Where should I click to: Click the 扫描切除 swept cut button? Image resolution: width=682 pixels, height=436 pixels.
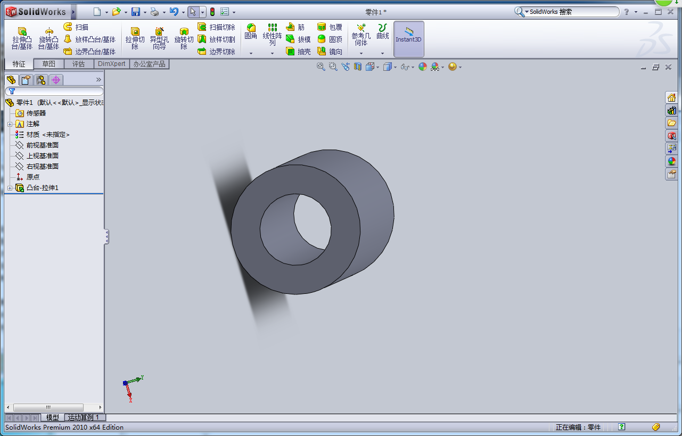[216, 27]
